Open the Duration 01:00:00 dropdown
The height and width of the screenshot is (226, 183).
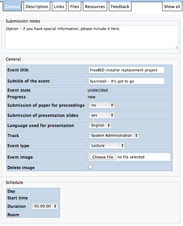click(45, 206)
